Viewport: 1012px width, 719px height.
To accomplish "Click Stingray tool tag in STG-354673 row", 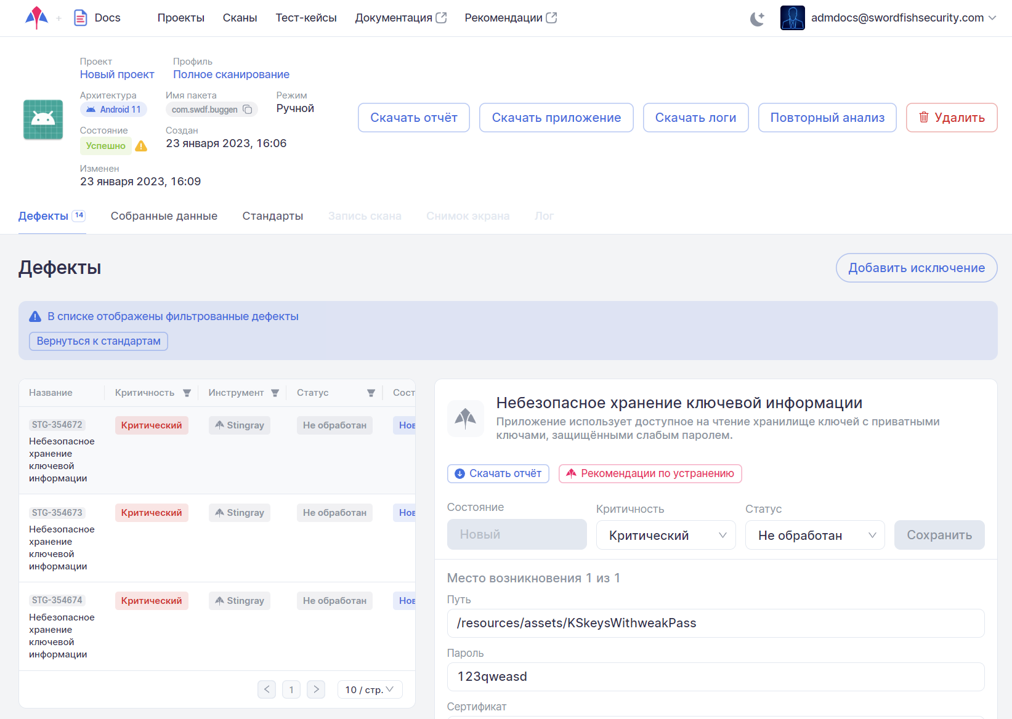I will (x=240, y=513).
